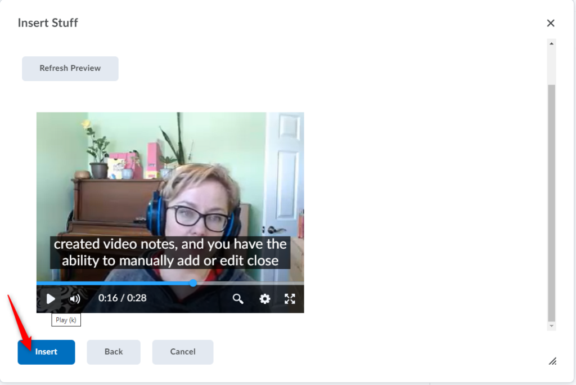Go back with the Back button
This screenshot has width=576, height=385.
tap(114, 352)
